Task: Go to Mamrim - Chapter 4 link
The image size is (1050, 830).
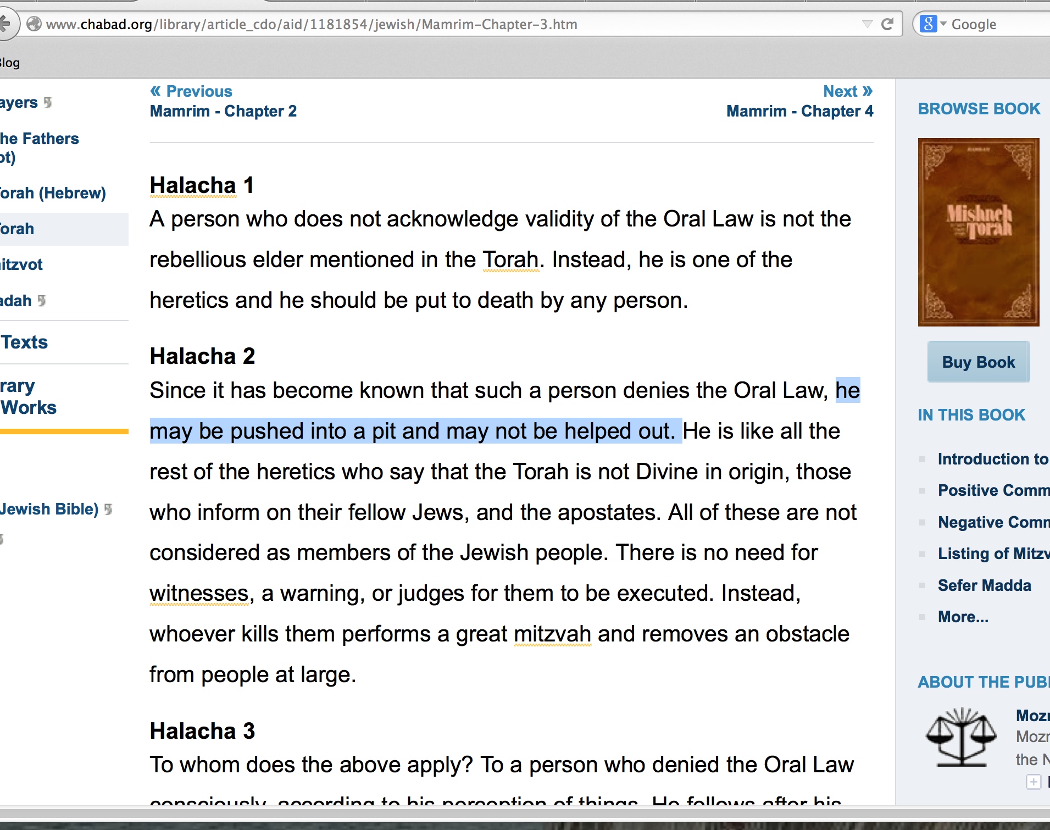Action: (799, 111)
